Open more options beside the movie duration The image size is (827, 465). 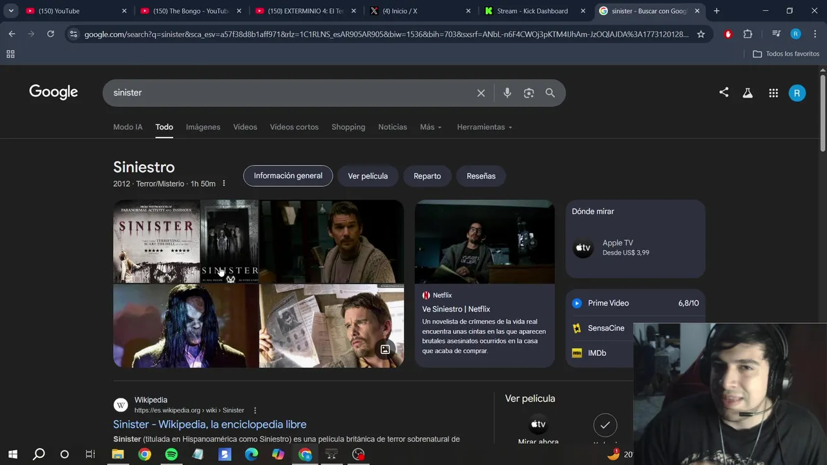click(224, 183)
